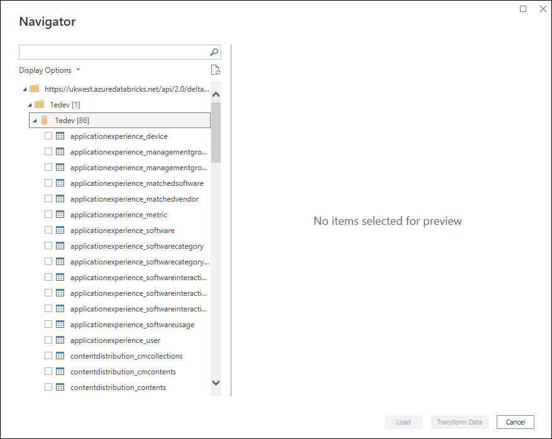Maximize the Navigator window

(523, 9)
